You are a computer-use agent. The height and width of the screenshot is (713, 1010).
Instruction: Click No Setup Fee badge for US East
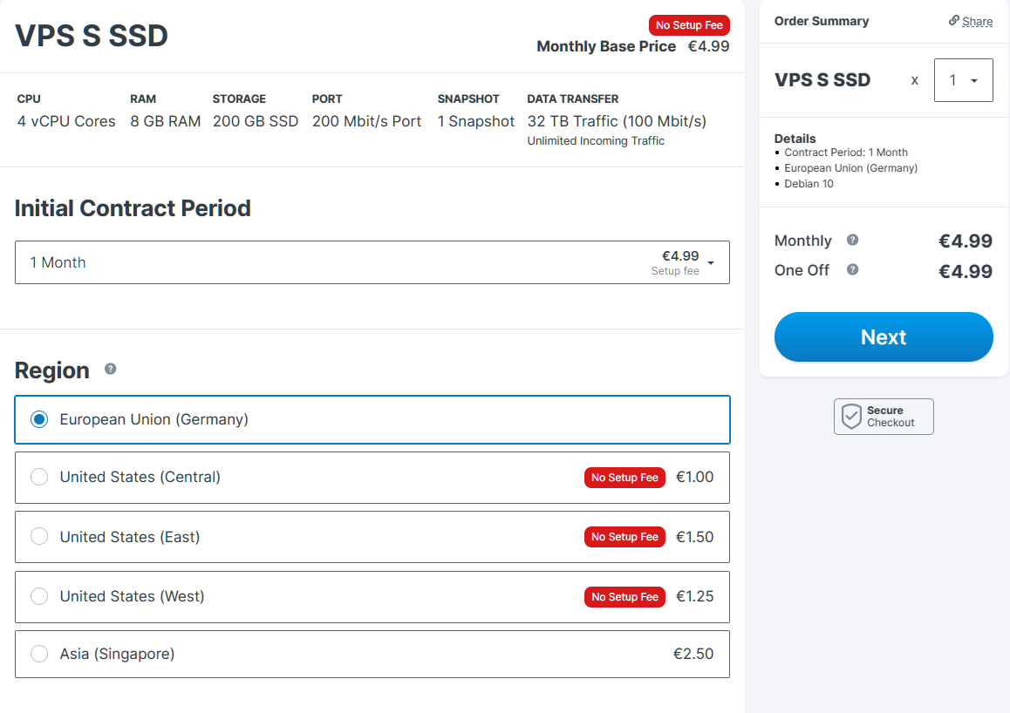pyautogui.click(x=624, y=537)
